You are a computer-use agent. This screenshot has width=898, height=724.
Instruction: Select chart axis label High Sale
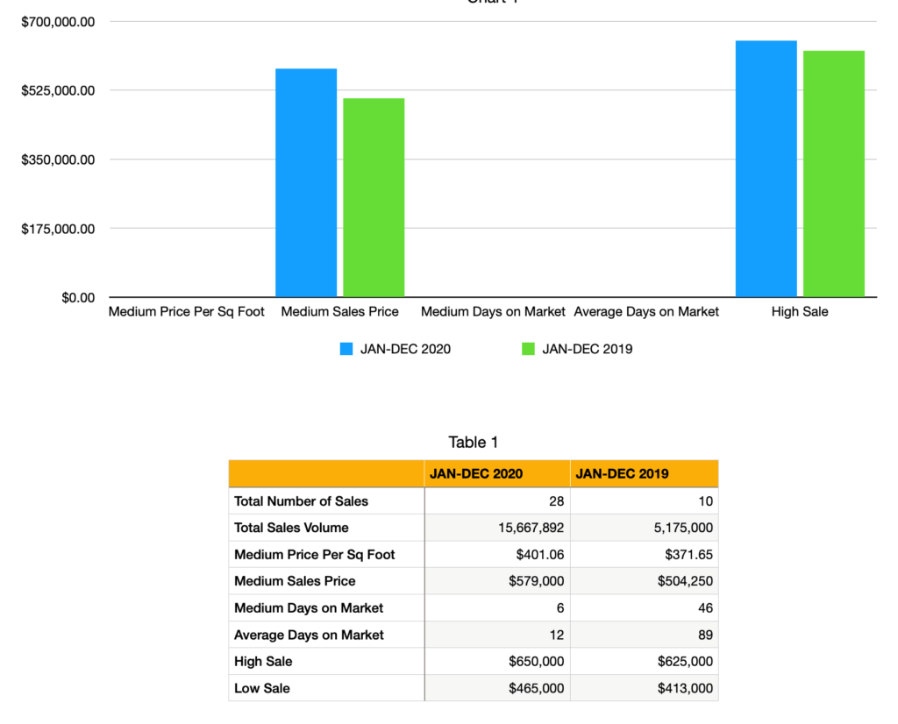point(800,312)
